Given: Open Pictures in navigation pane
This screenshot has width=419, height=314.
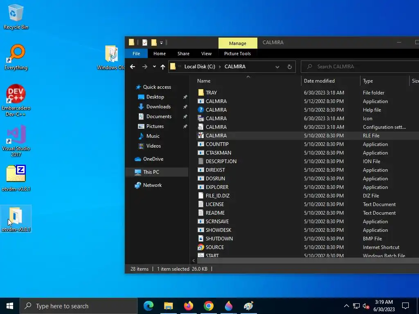Looking at the screenshot, I should (155, 126).
